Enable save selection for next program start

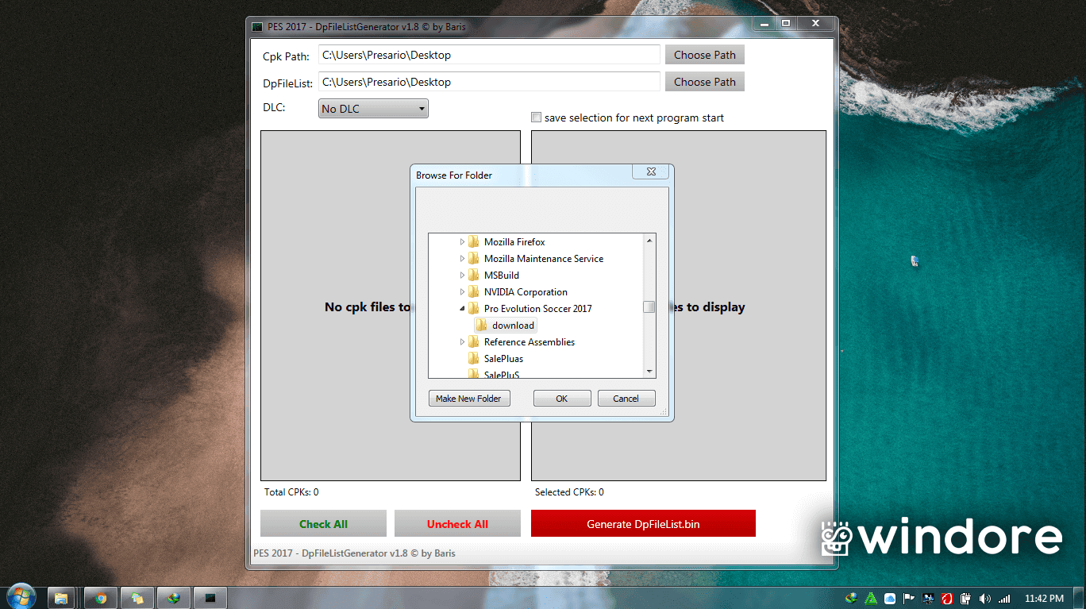(x=536, y=118)
